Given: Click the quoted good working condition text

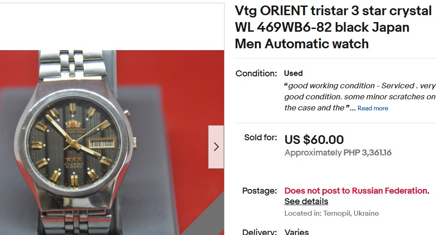Looking at the screenshot, I should coord(360,97).
